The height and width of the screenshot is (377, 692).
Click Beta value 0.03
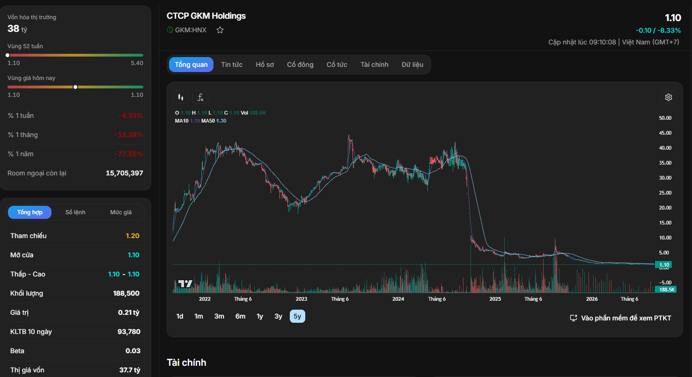(x=133, y=351)
